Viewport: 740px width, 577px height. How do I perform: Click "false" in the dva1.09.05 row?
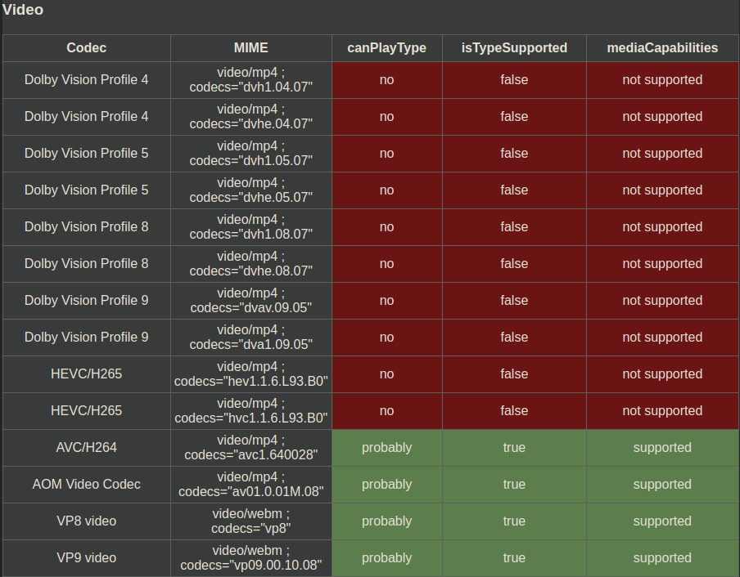(x=514, y=337)
